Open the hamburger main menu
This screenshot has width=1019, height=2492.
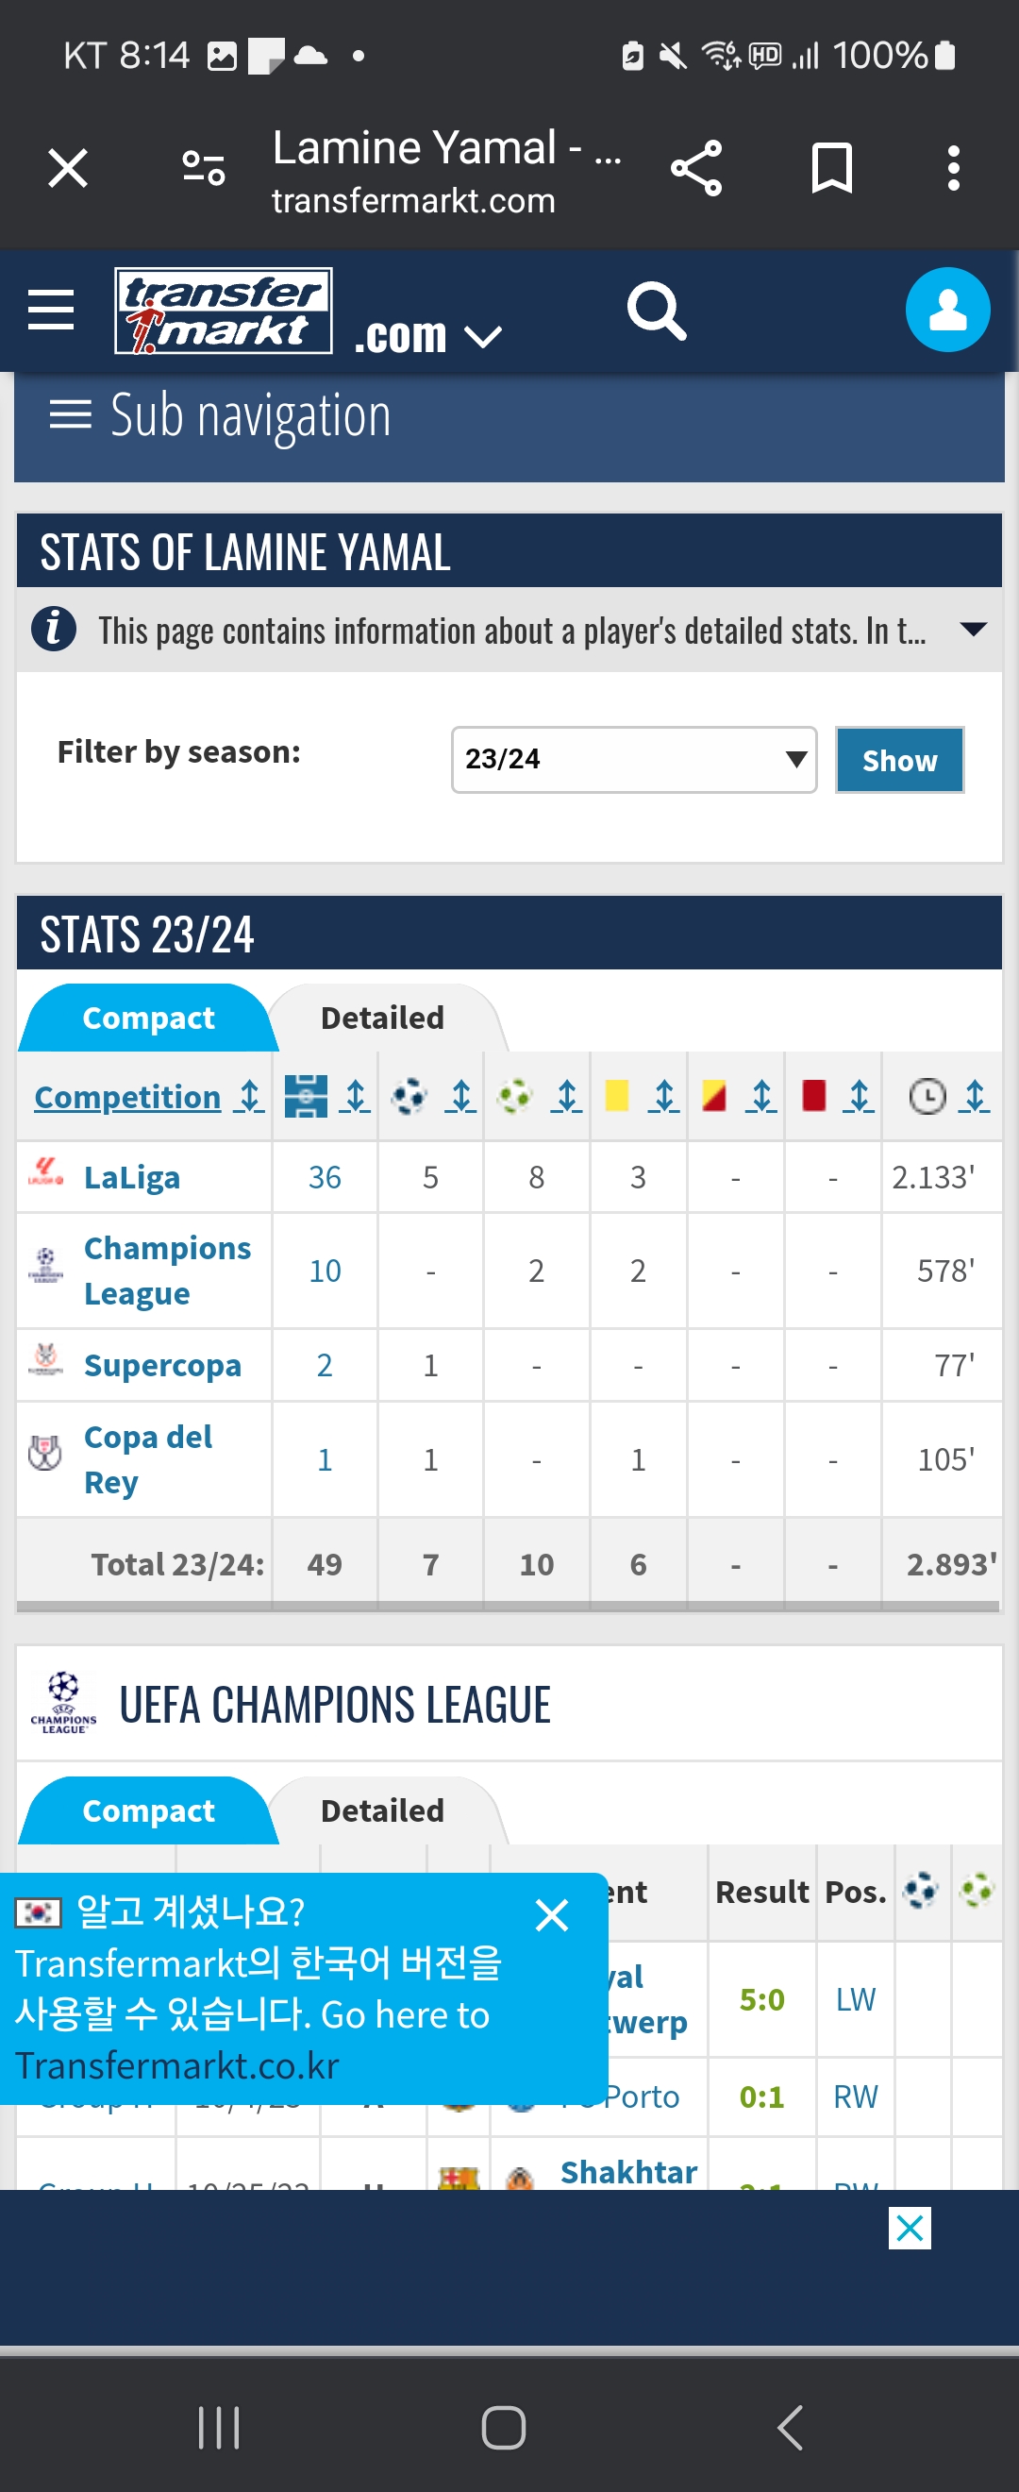coord(50,311)
